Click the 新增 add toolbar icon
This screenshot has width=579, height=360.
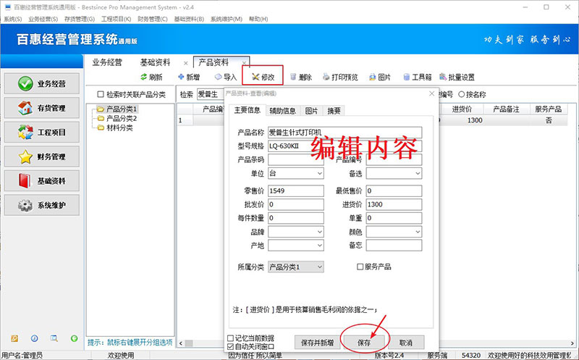182,77
